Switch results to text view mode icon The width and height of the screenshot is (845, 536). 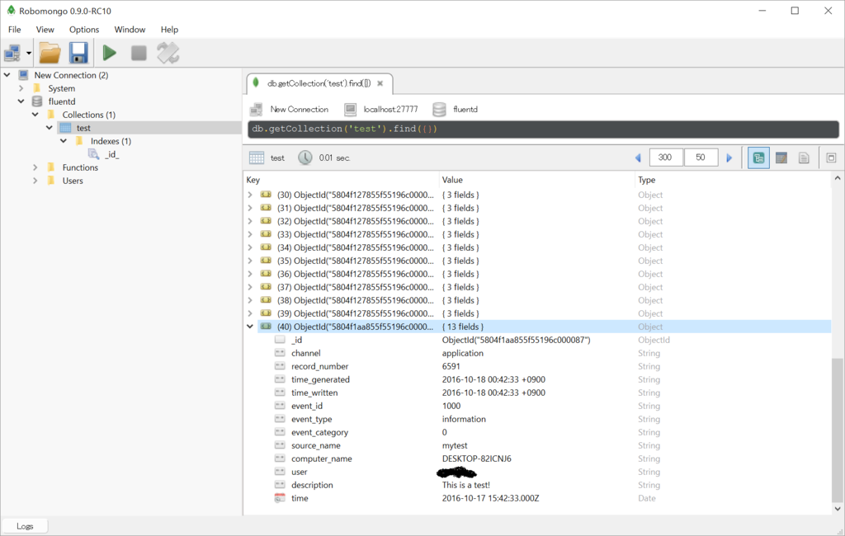[x=804, y=157]
